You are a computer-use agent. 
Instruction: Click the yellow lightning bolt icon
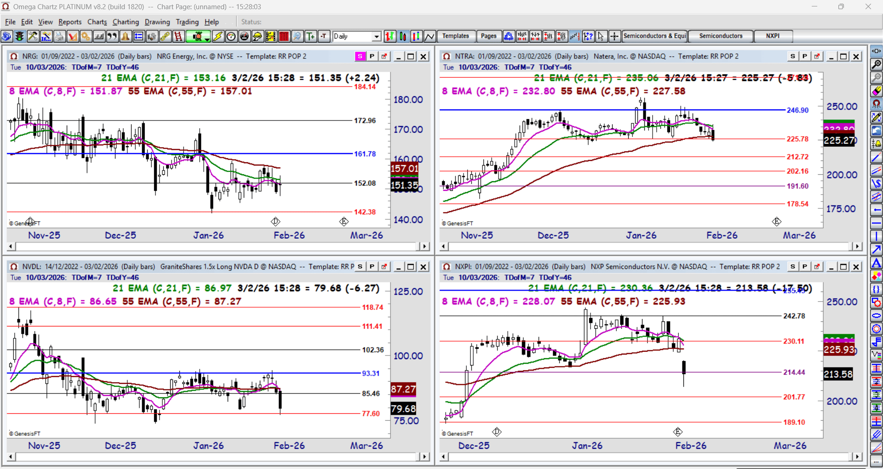click(x=218, y=36)
